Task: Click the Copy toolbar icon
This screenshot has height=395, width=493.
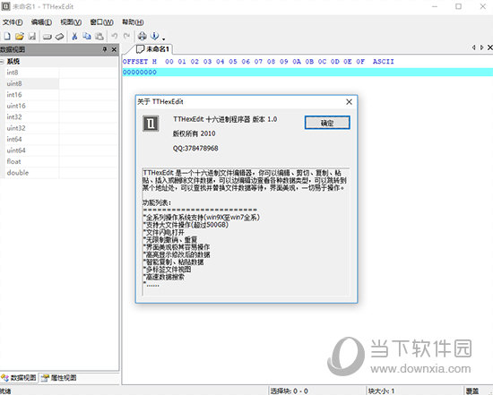Action: coord(87,37)
